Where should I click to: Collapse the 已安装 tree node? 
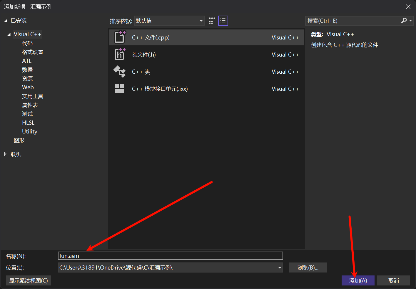(x=6, y=21)
